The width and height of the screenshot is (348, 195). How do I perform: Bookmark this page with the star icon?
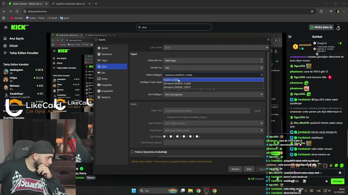point(312,11)
